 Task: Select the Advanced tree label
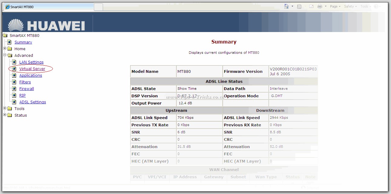tap(24, 56)
